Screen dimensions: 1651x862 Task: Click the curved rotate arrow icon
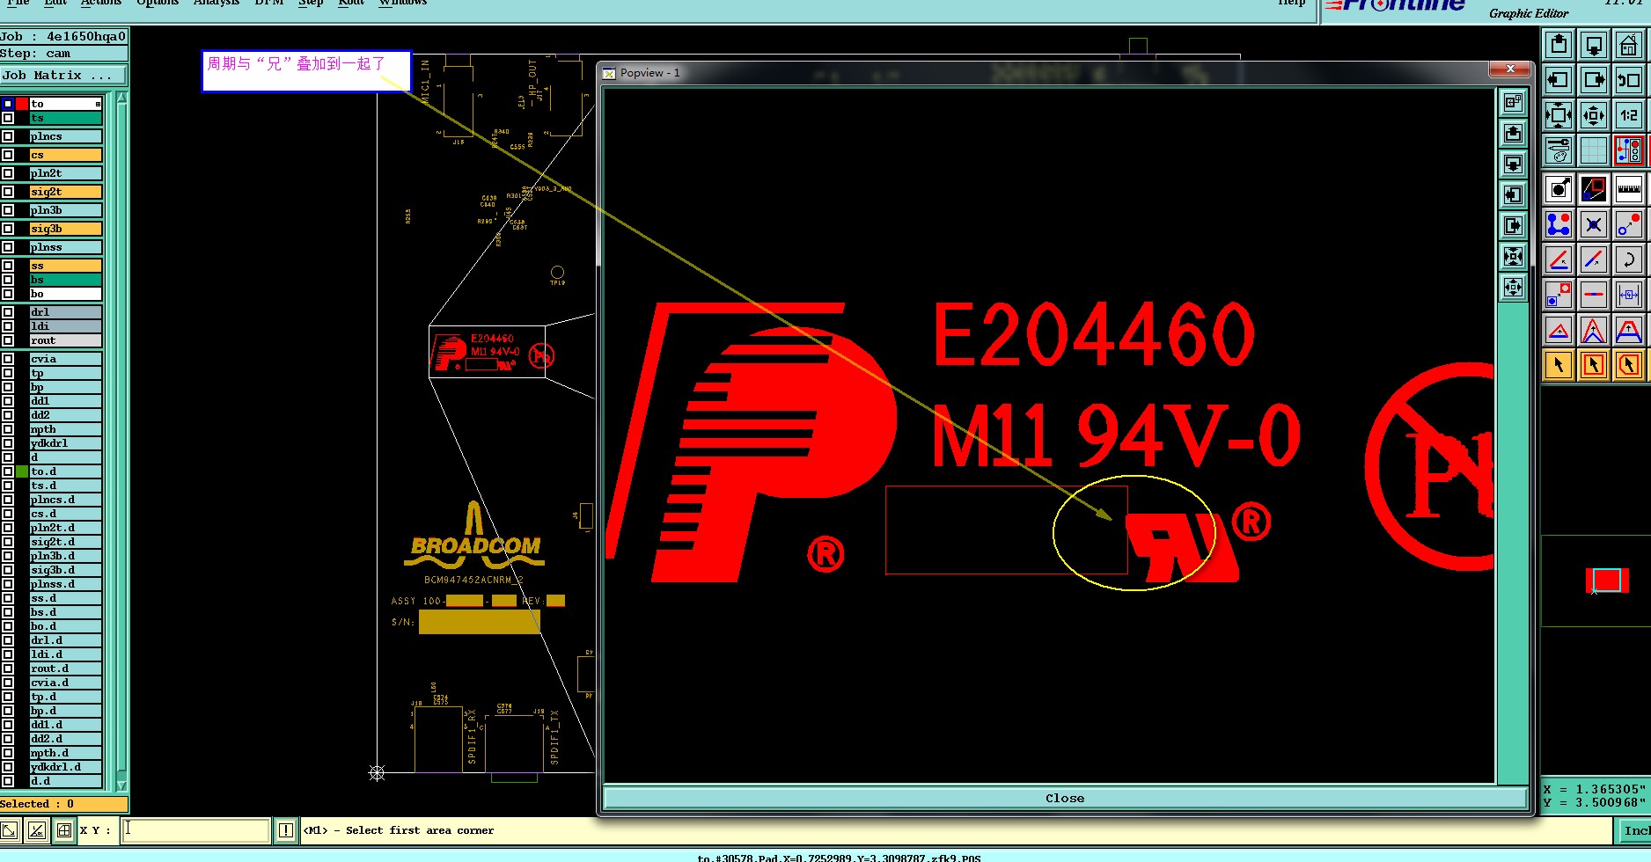1629,259
